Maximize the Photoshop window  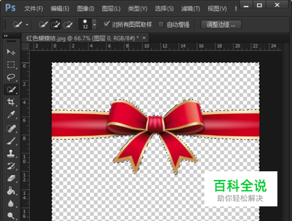(x=259, y=5)
